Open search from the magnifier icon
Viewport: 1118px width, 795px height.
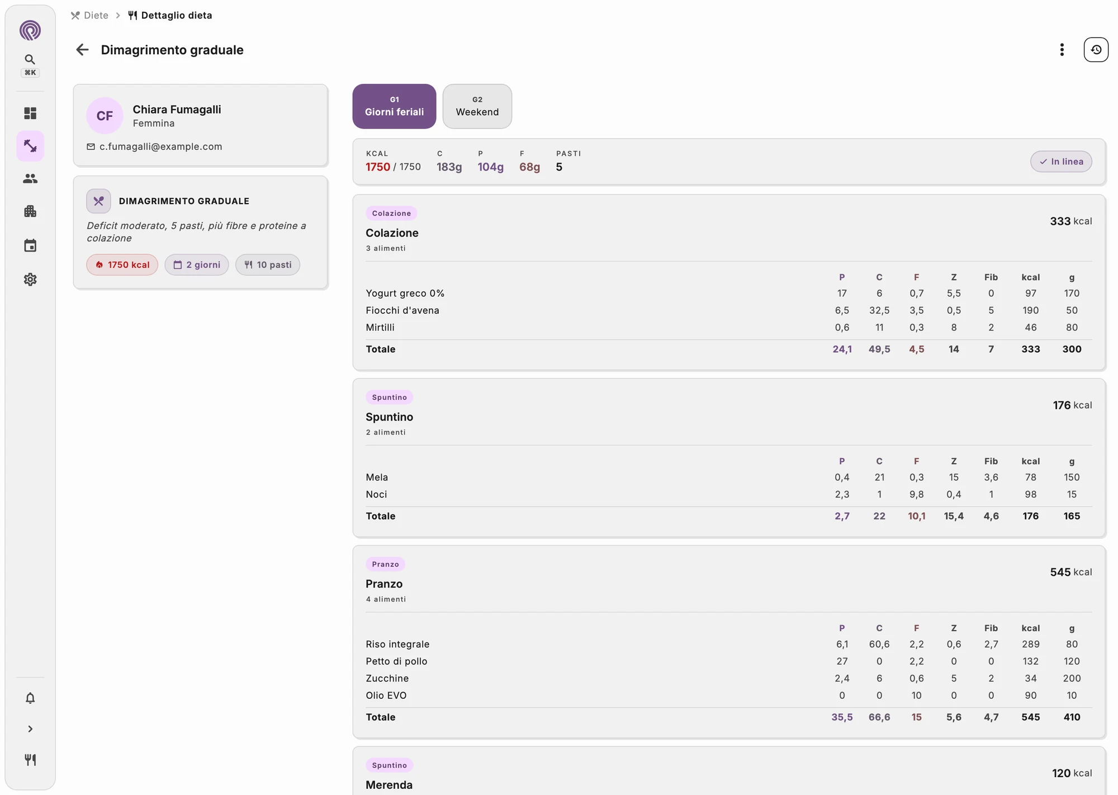[30, 59]
